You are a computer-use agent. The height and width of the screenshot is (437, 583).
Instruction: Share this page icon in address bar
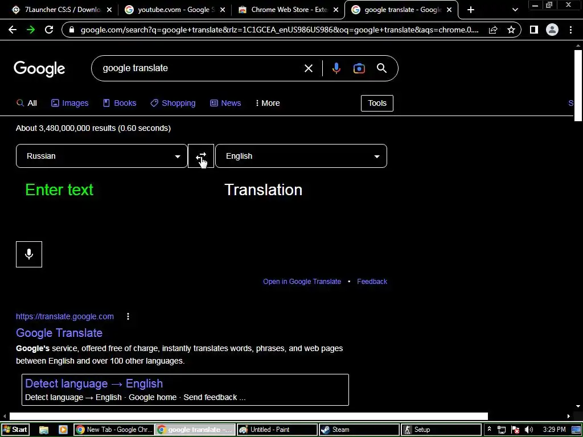click(493, 30)
